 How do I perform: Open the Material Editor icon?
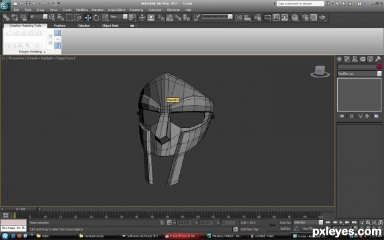coord(295,17)
